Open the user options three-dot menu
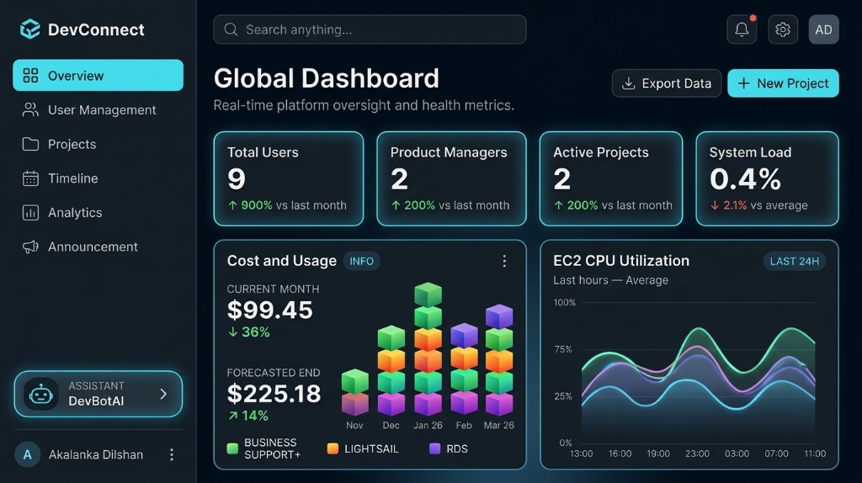Viewport: 862px width, 483px height. click(x=172, y=454)
